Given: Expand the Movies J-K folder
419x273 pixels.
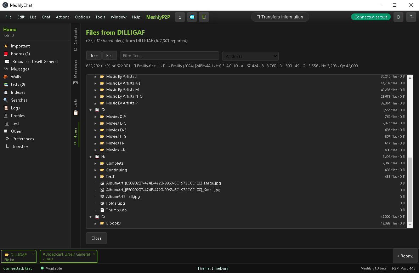Looking at the screenshot, I should tap(95, 150).
